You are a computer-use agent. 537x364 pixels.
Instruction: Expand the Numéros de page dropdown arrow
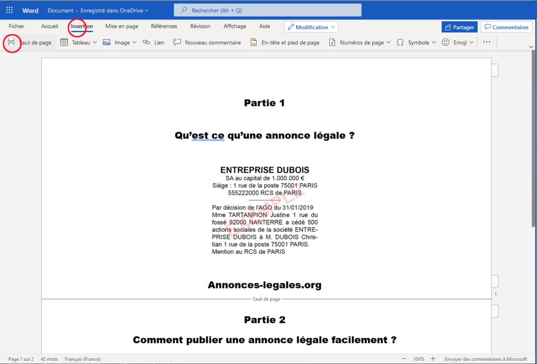tap(389, 42)
